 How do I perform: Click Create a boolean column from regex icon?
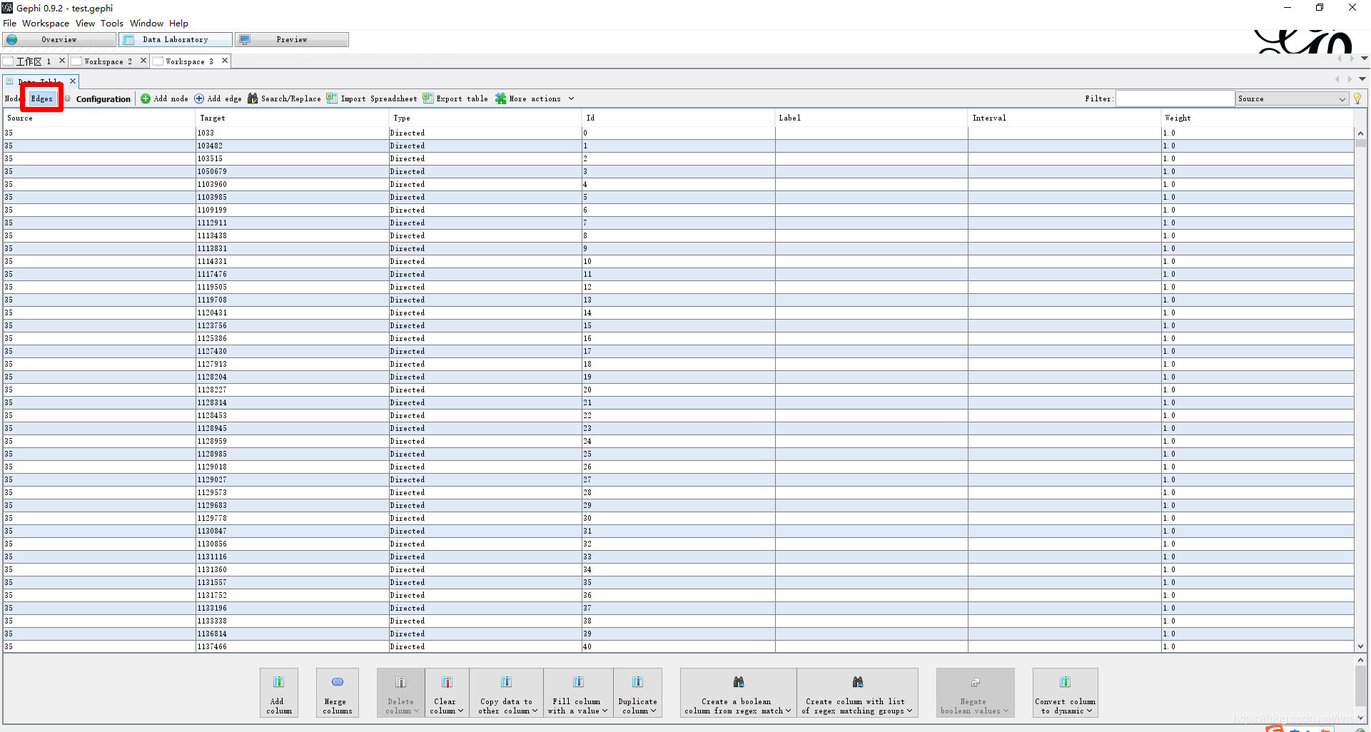(739, 682)
